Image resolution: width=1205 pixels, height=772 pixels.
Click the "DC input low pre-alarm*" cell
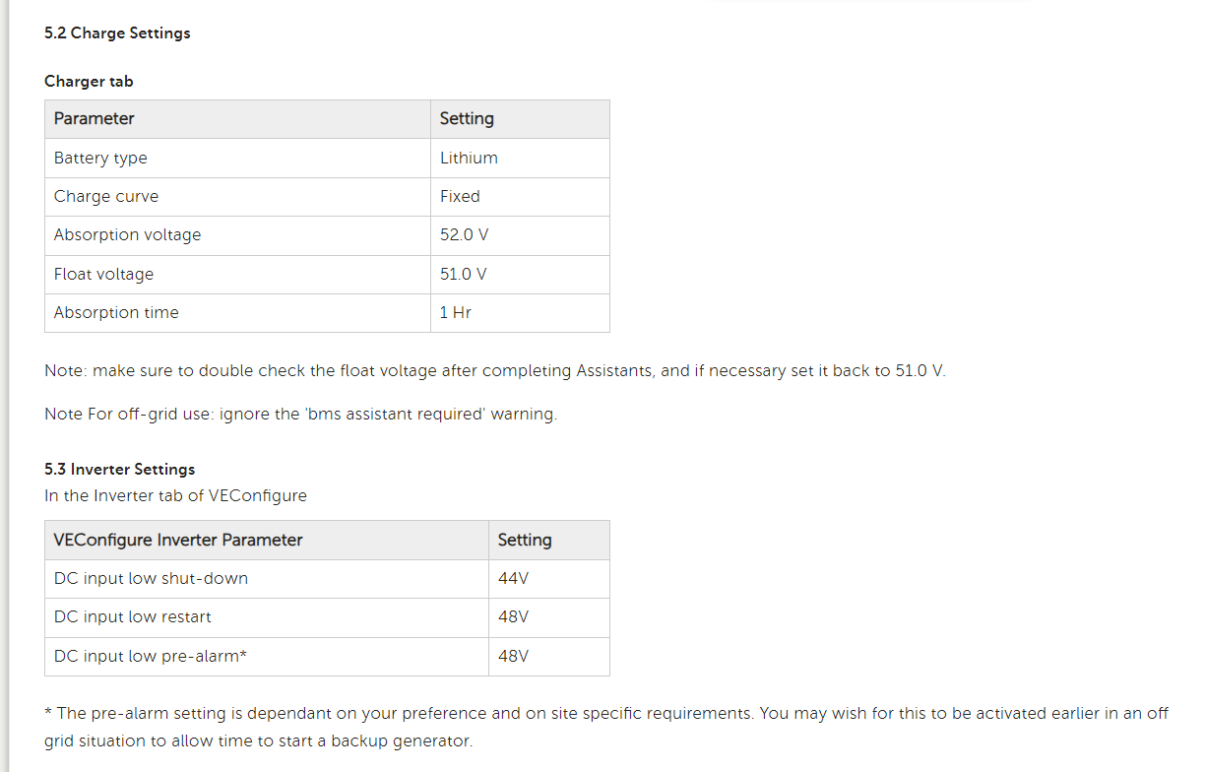click(151, 656)
